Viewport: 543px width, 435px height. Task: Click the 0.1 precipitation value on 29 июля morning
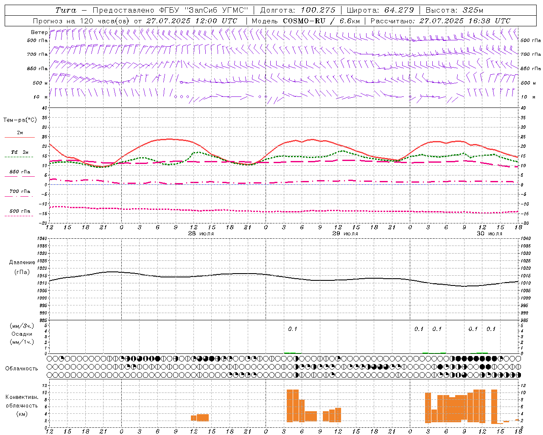[x=293, y=329]
